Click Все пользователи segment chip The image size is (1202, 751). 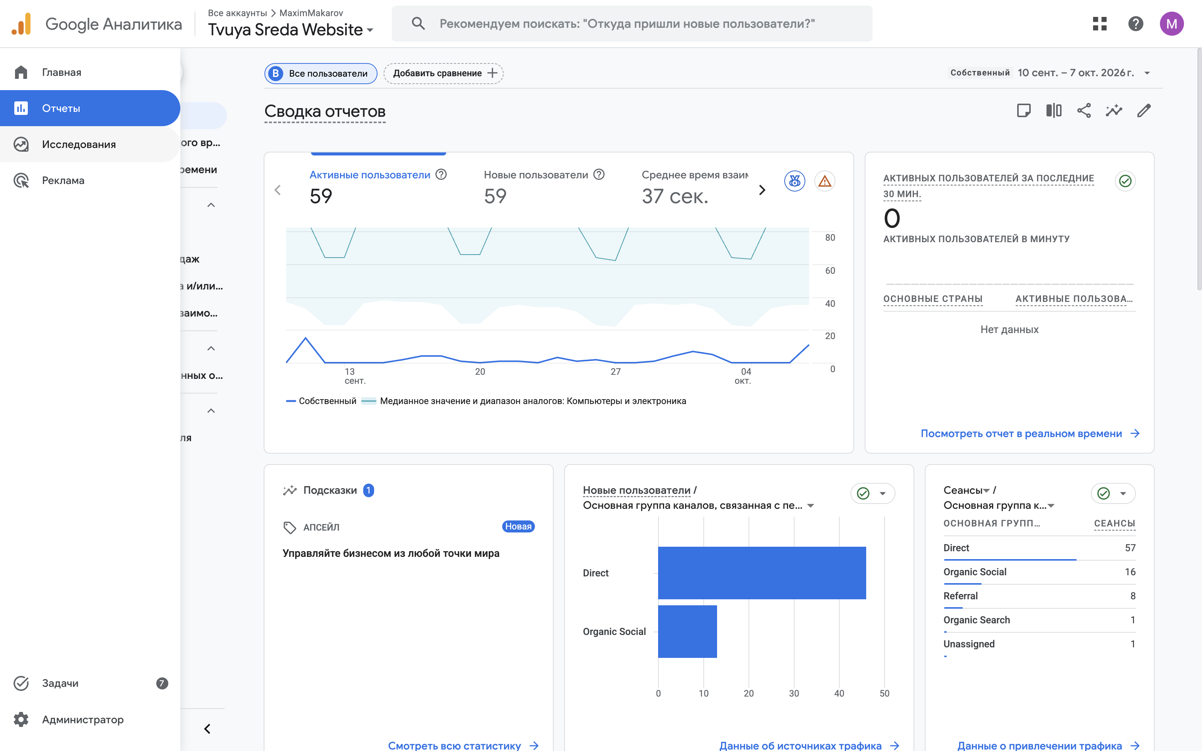coord(320,73)
